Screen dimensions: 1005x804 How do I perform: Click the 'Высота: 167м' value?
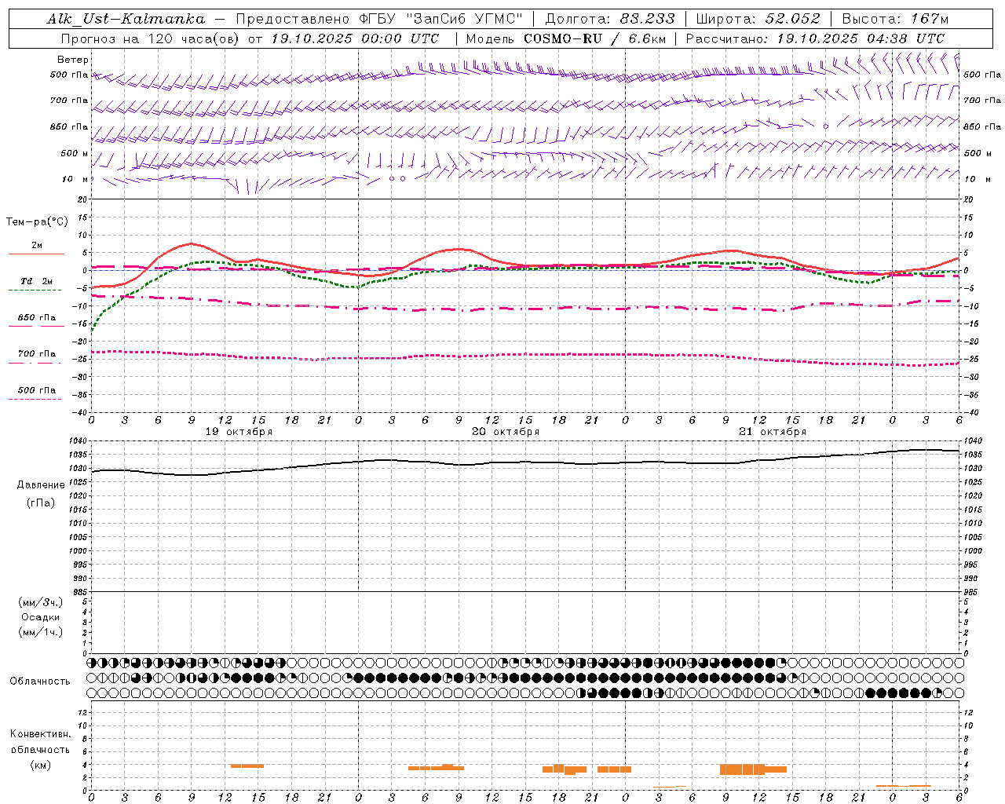(895, 19)
